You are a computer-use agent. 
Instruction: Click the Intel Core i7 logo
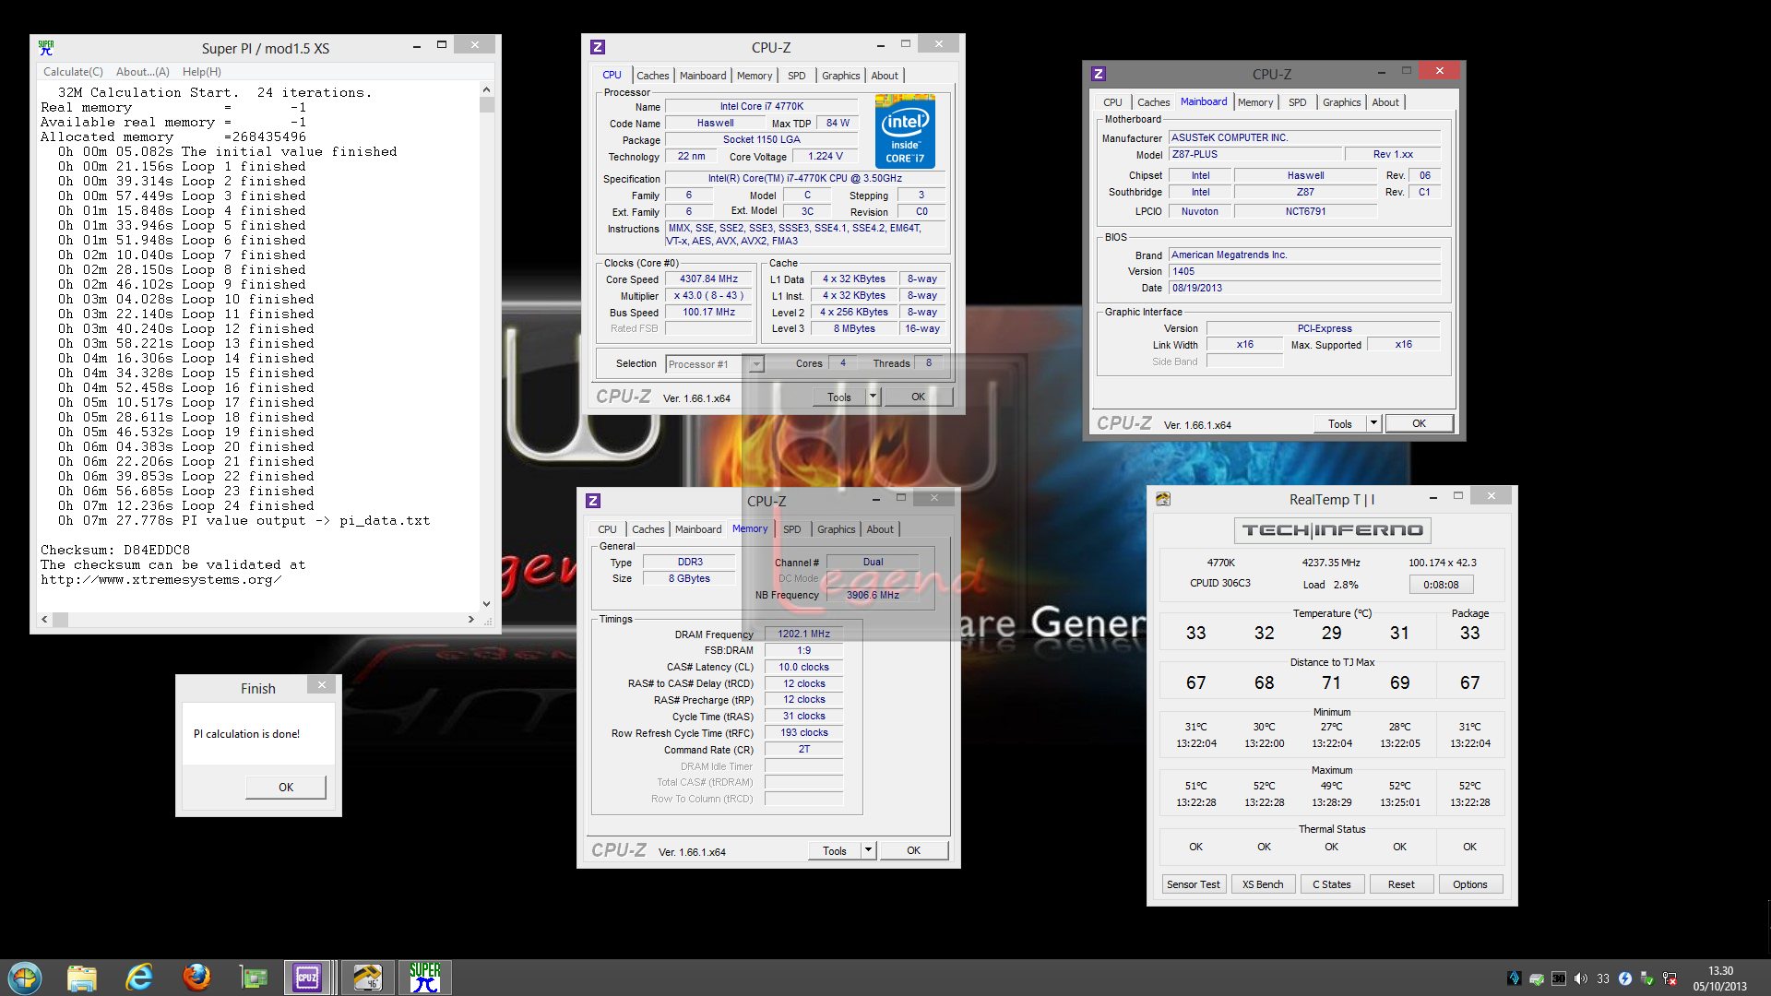tap(905, 131)
